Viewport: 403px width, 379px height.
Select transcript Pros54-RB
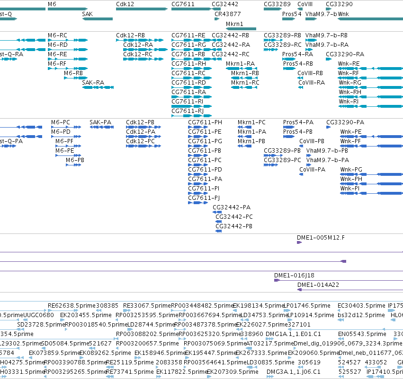pyautogui.click(x=289, y=69)
